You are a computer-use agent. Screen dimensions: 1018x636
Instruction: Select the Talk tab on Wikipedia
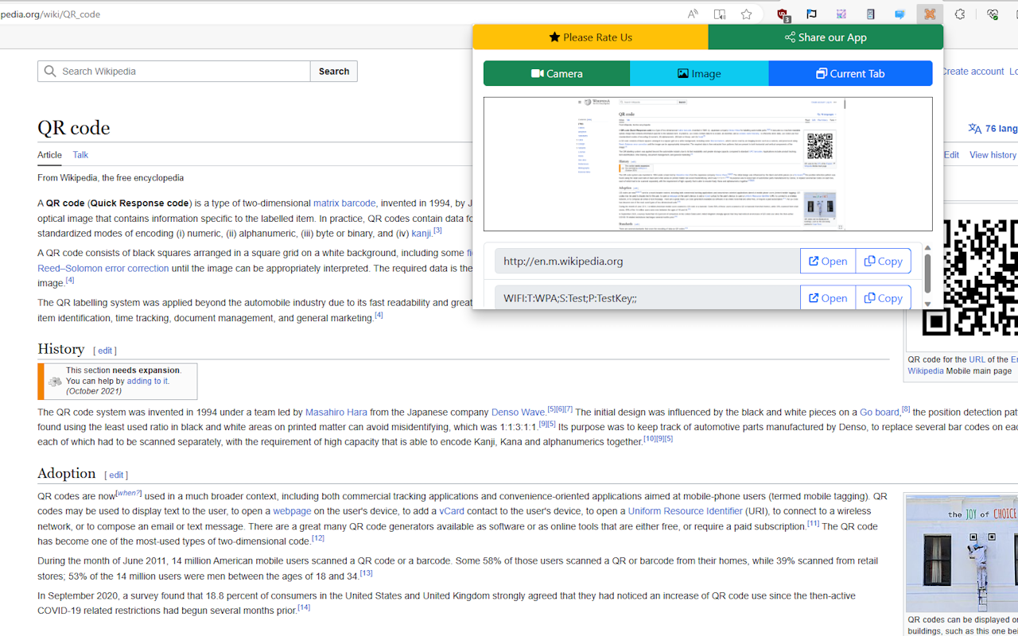point(80,155)
